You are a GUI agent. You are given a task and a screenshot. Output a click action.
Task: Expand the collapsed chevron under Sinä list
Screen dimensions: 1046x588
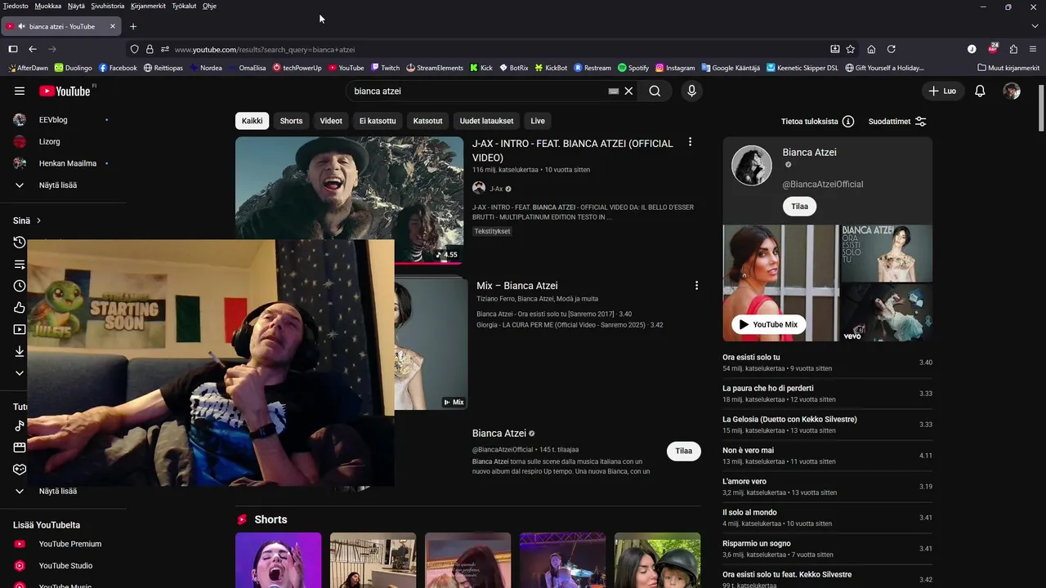click(x=20, y=373)
